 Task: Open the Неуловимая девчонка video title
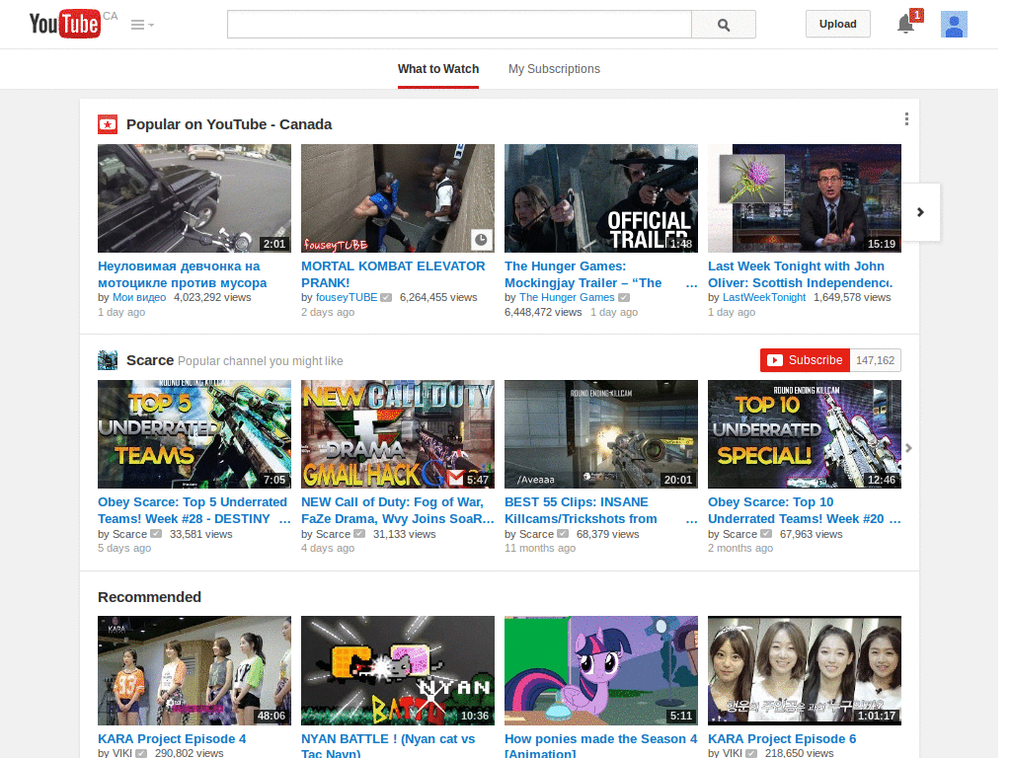click(x=183, y=274)
